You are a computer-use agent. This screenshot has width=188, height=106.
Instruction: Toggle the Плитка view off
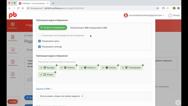68,68
